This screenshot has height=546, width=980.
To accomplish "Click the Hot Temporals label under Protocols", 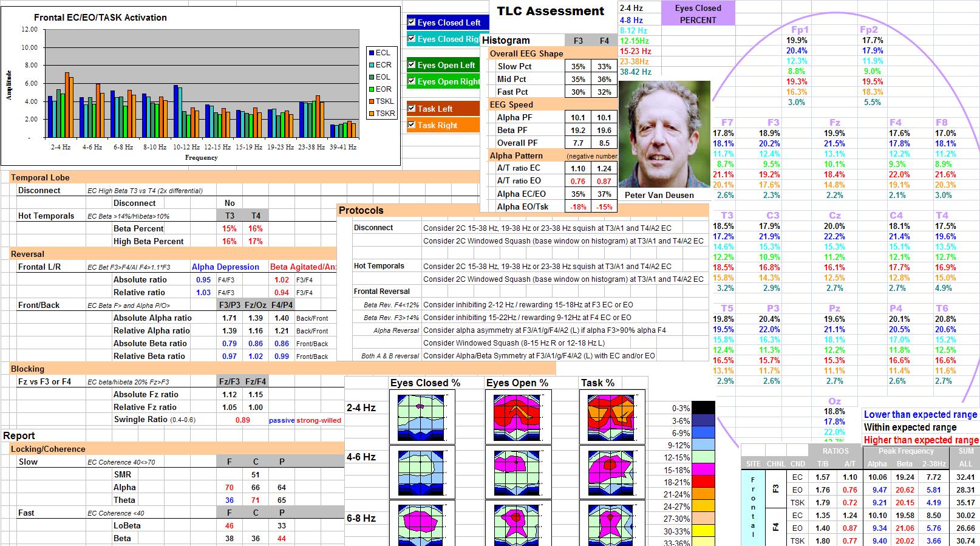I will 379,266.
